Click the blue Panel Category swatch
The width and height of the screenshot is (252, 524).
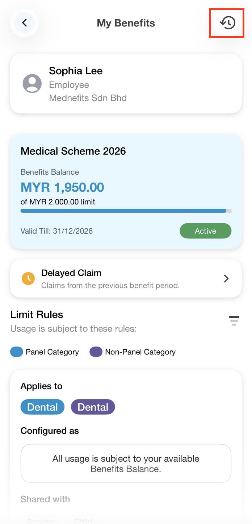pos(17,352)
